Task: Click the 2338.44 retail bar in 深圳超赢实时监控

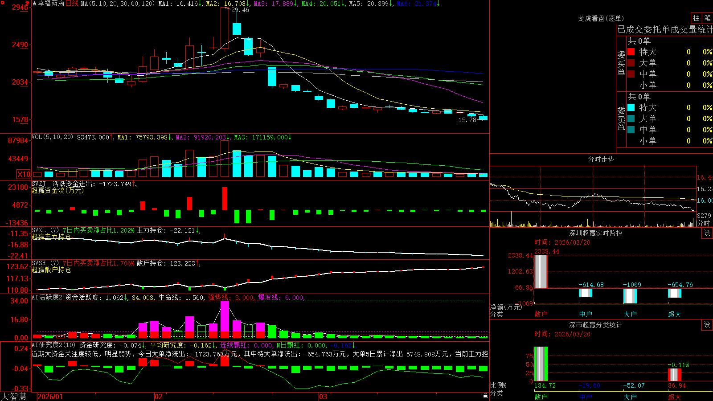Action: coord(541,271)
